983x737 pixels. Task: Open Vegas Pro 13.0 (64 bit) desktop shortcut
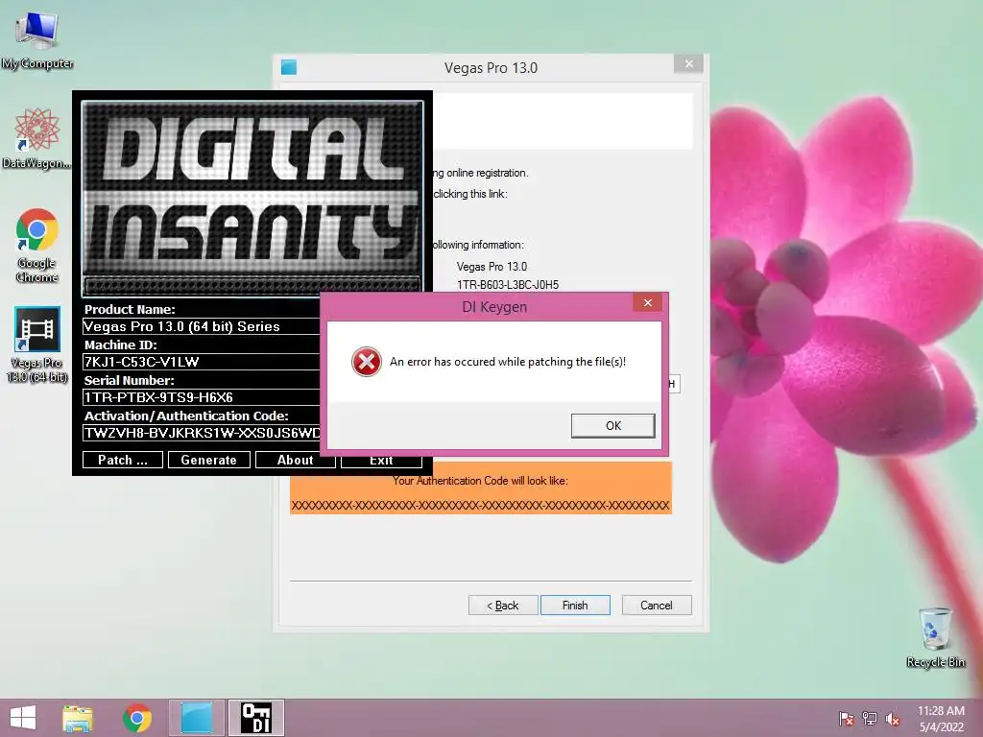click(x=37, y=344)
